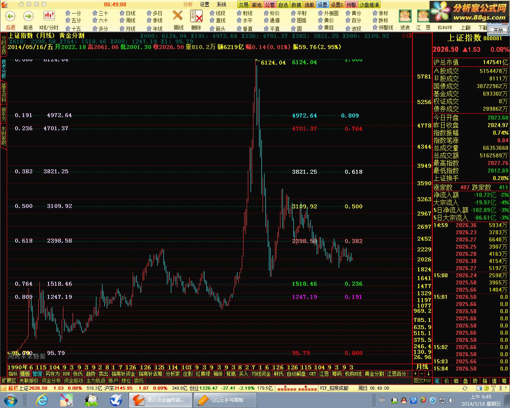This screenshot has height=408, width=510.
Task: Open the 波浪 wave tool icon
Action: (405, 16)
